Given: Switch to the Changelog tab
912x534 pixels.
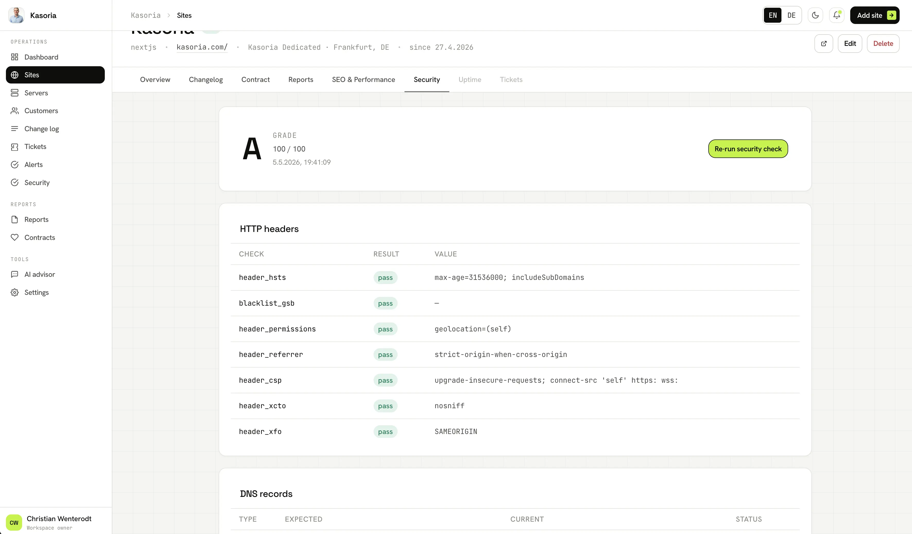Looking at the screenshot, I should [205, 79].
